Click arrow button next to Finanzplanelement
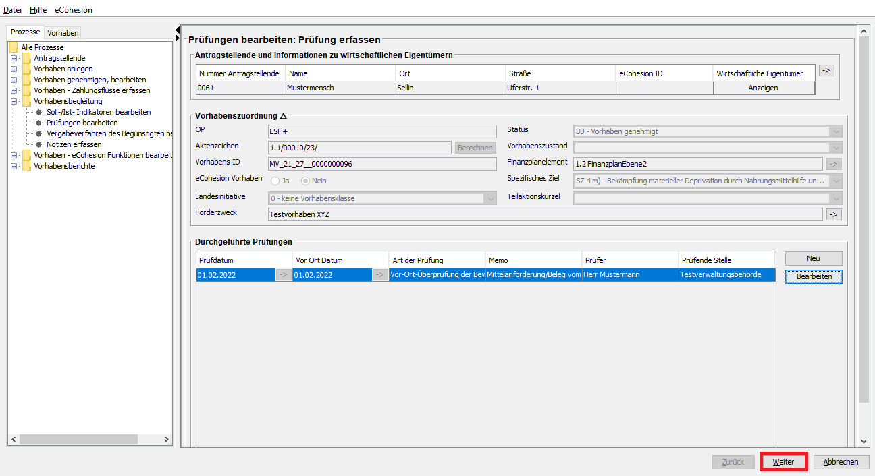This screenshot has width=875, height=476. pyautogui.click(x=834, y=164)
